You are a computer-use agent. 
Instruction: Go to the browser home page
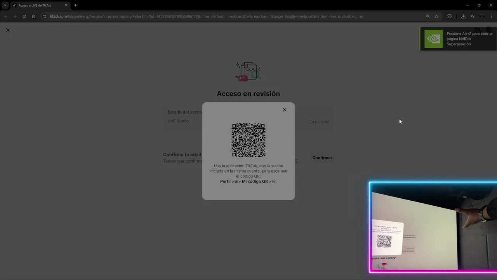point(34,16)
